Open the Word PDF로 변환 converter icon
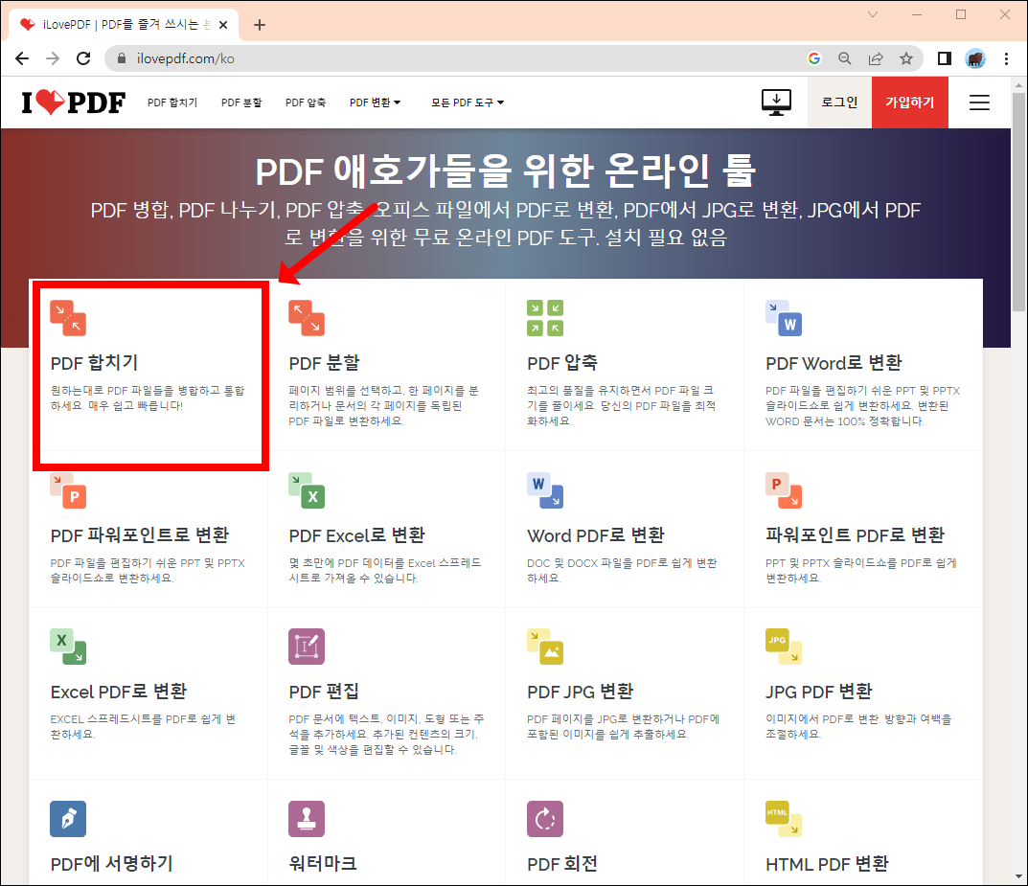1028x886 pixels. [544, 489]
